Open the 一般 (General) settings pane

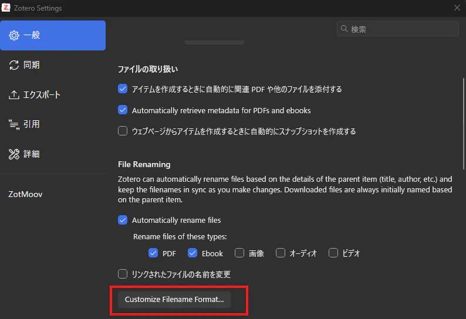click(53, 35)
